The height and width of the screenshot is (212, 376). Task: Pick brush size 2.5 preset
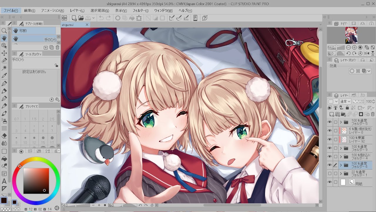coord(52,117)
